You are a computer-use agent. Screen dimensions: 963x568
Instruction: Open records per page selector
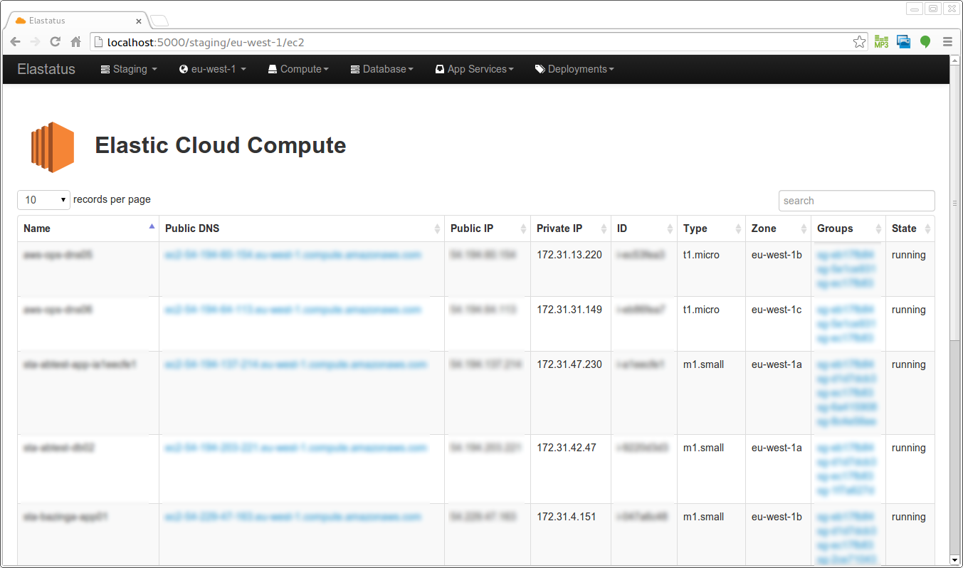(x=44, y=200)
